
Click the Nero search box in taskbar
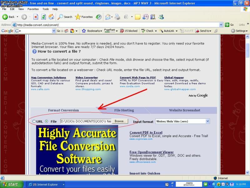(189, 184)
